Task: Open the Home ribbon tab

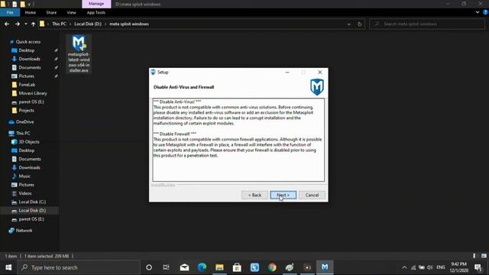Action: pos(31,12)
